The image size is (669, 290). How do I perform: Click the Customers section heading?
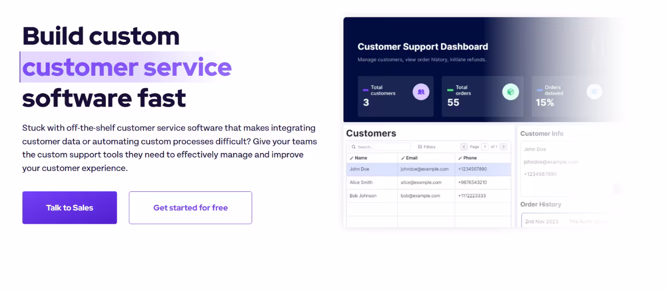[x=371, y=133]
